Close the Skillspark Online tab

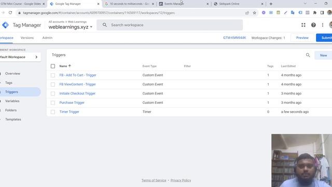(x=262, y=4)
